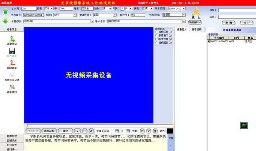Click the 姓名 name input field
This screenshot has width=256, height=151.
pyautogui.click(x=87, y=8)
